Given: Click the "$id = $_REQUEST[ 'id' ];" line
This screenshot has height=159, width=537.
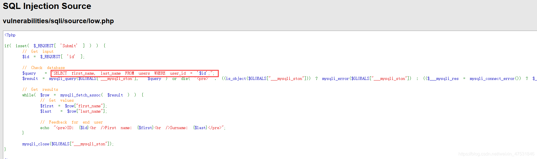Looking at the screenshot, I should point(53,57).
